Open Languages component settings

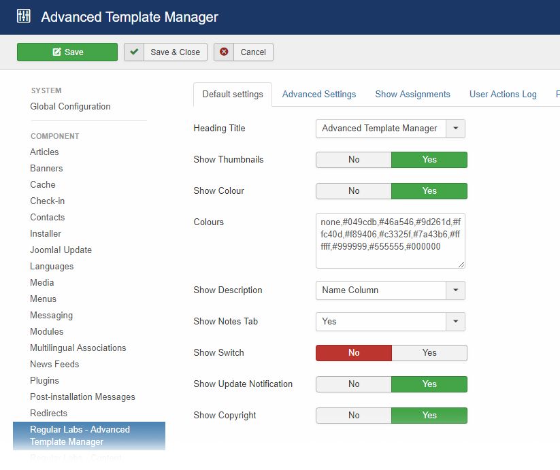pyautogui.click(x=52, y=267)
